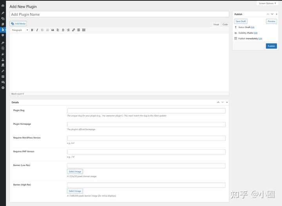Open the Paragraph format dropdown
282x206 pixels.
pyautogui.click(x=20, y=30)
